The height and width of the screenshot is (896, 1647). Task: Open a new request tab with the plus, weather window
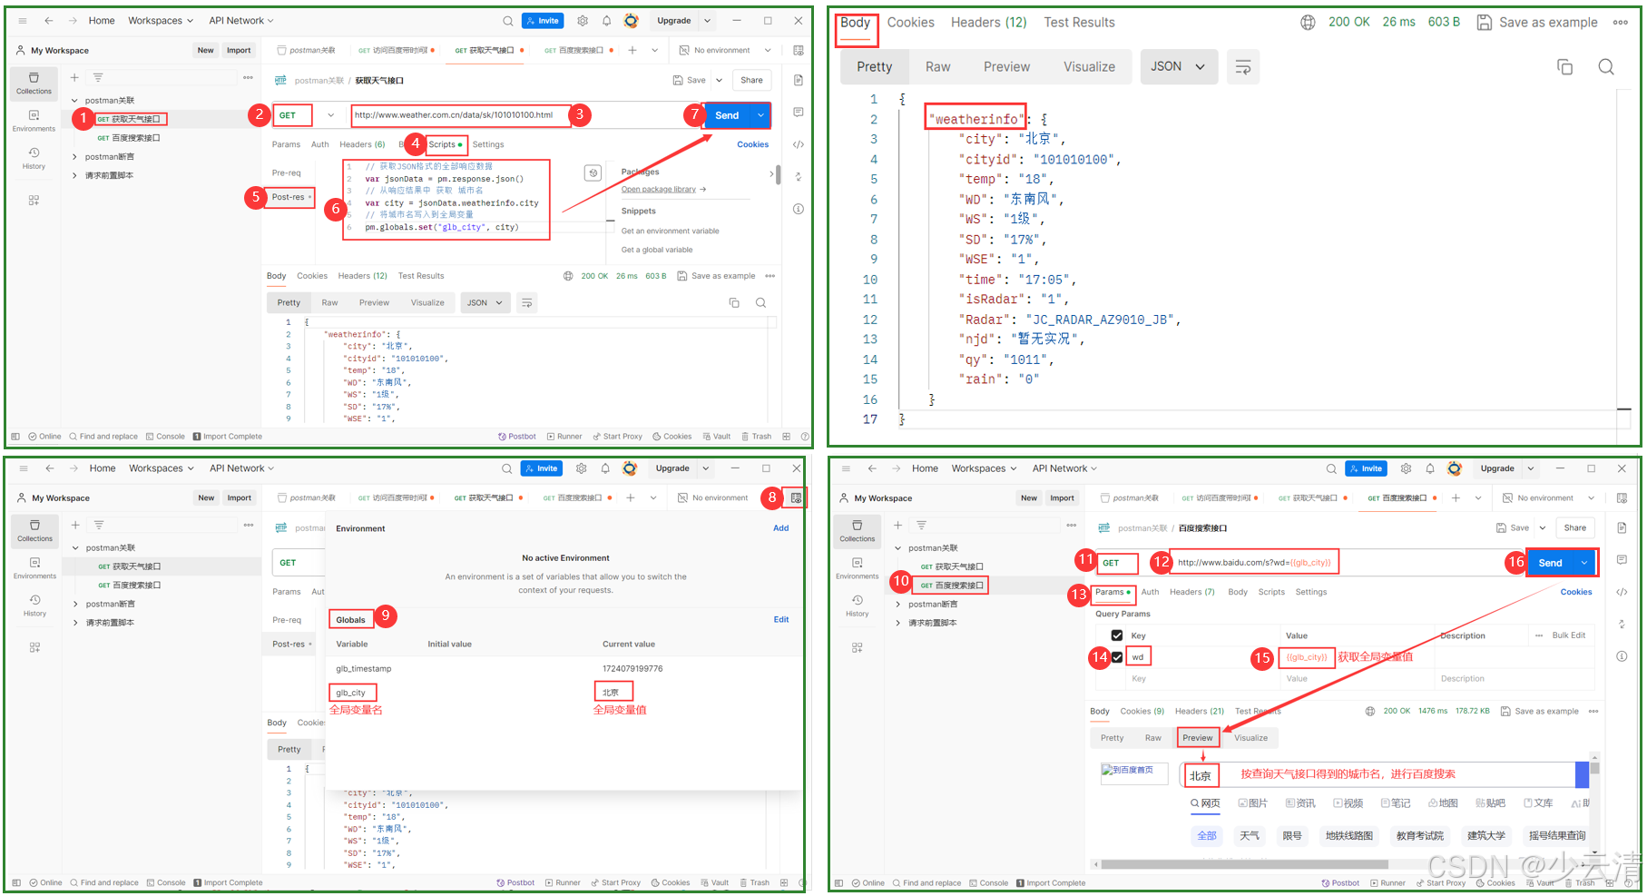(632, 50)
